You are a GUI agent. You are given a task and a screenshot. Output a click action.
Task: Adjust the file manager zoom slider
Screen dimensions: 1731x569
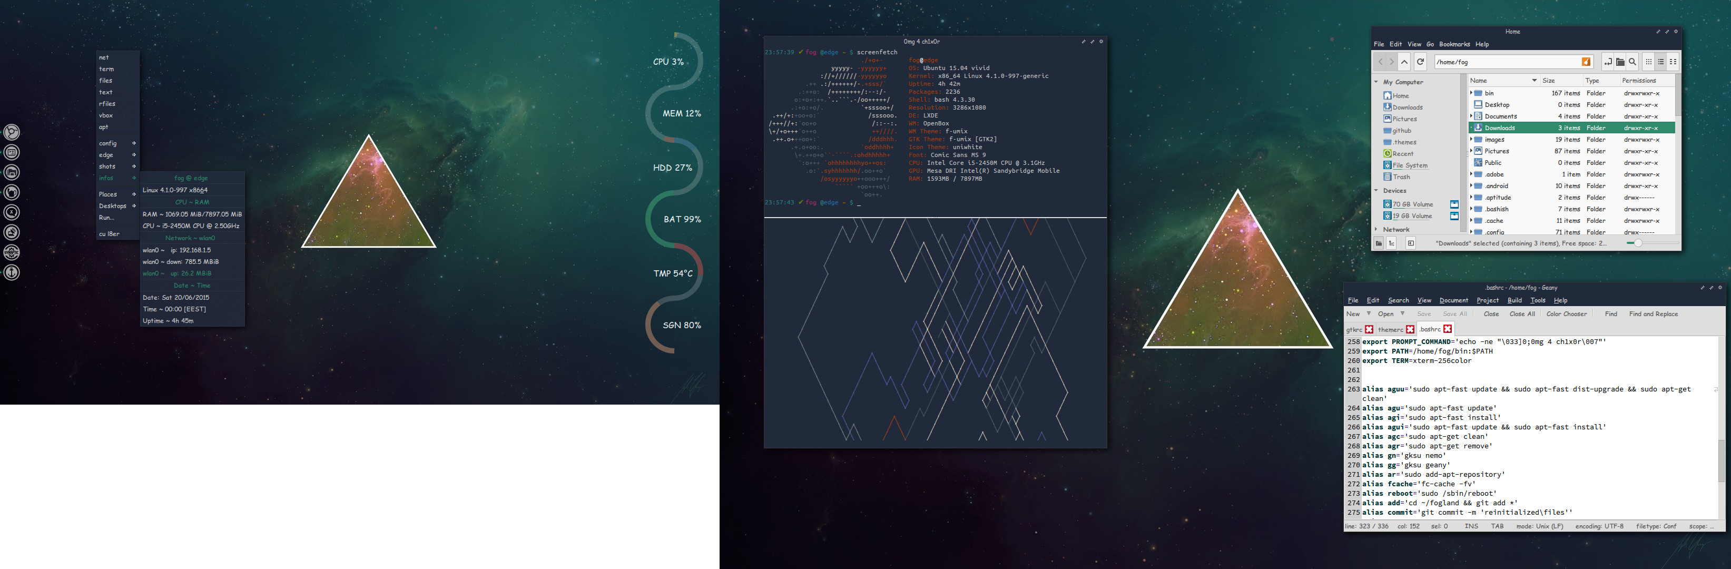coord(1638,243)
